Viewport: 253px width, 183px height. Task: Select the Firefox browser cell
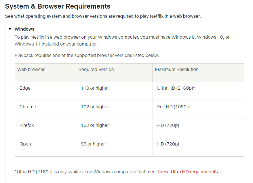tap(27, 125)
